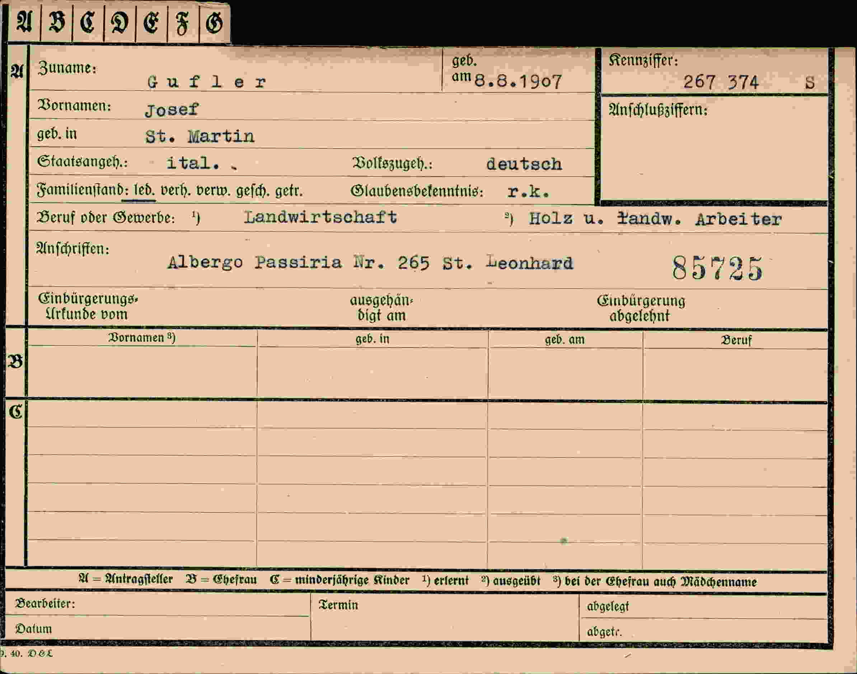857x674 pixels.
Task: Click the 'Staatsangeh.:' label
Action: [x=82, y=162]
